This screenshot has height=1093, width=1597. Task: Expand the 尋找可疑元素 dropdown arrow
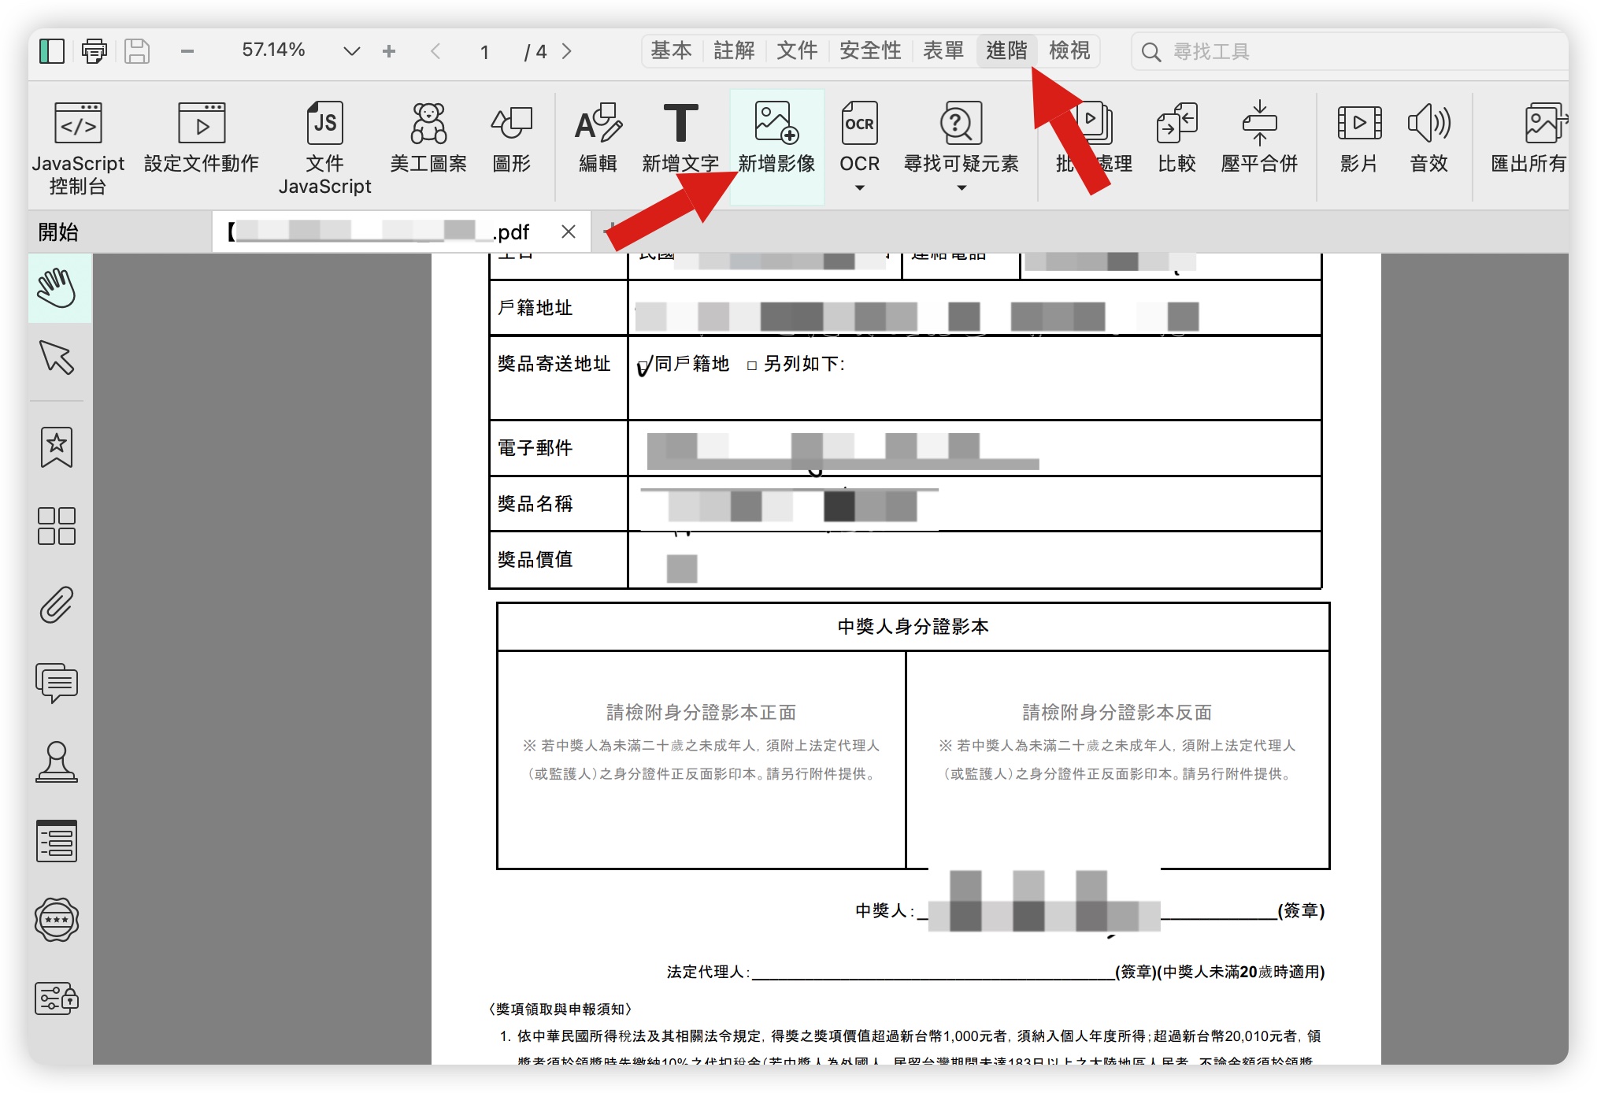961,188
